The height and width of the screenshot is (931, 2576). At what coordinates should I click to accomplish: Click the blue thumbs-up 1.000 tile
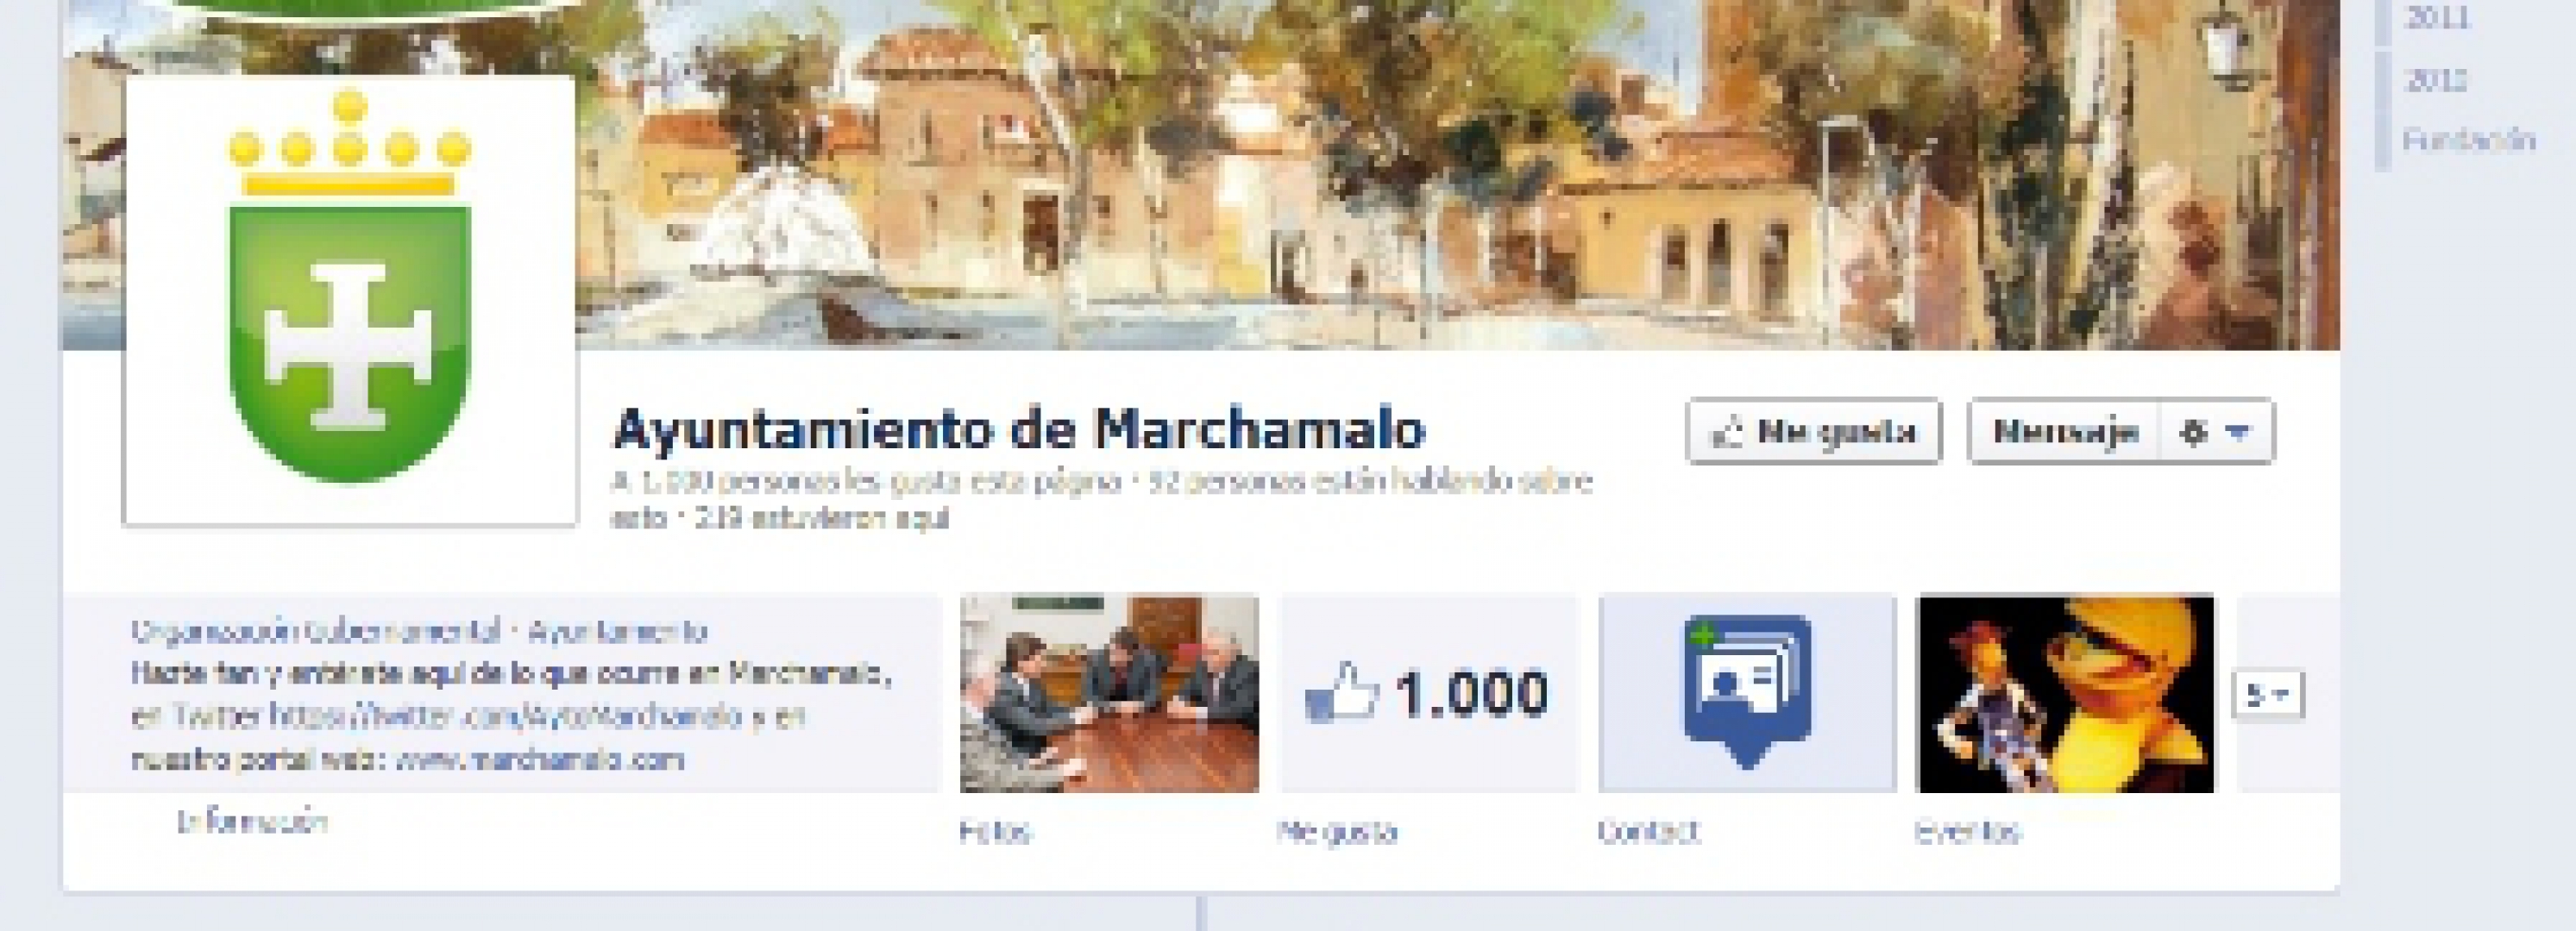pos(1428,693)
